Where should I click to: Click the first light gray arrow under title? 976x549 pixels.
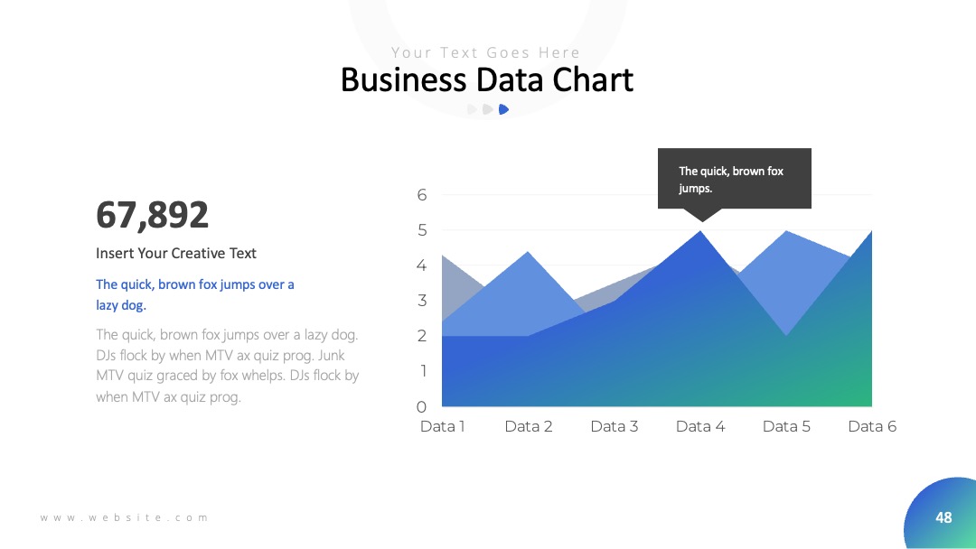[472, 109]
